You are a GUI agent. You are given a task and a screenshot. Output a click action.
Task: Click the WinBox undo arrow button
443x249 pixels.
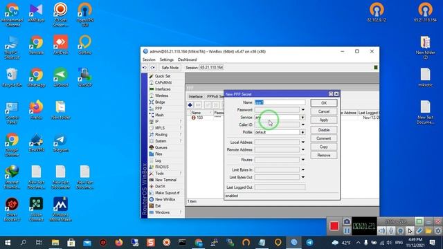(x=145, y=68)
